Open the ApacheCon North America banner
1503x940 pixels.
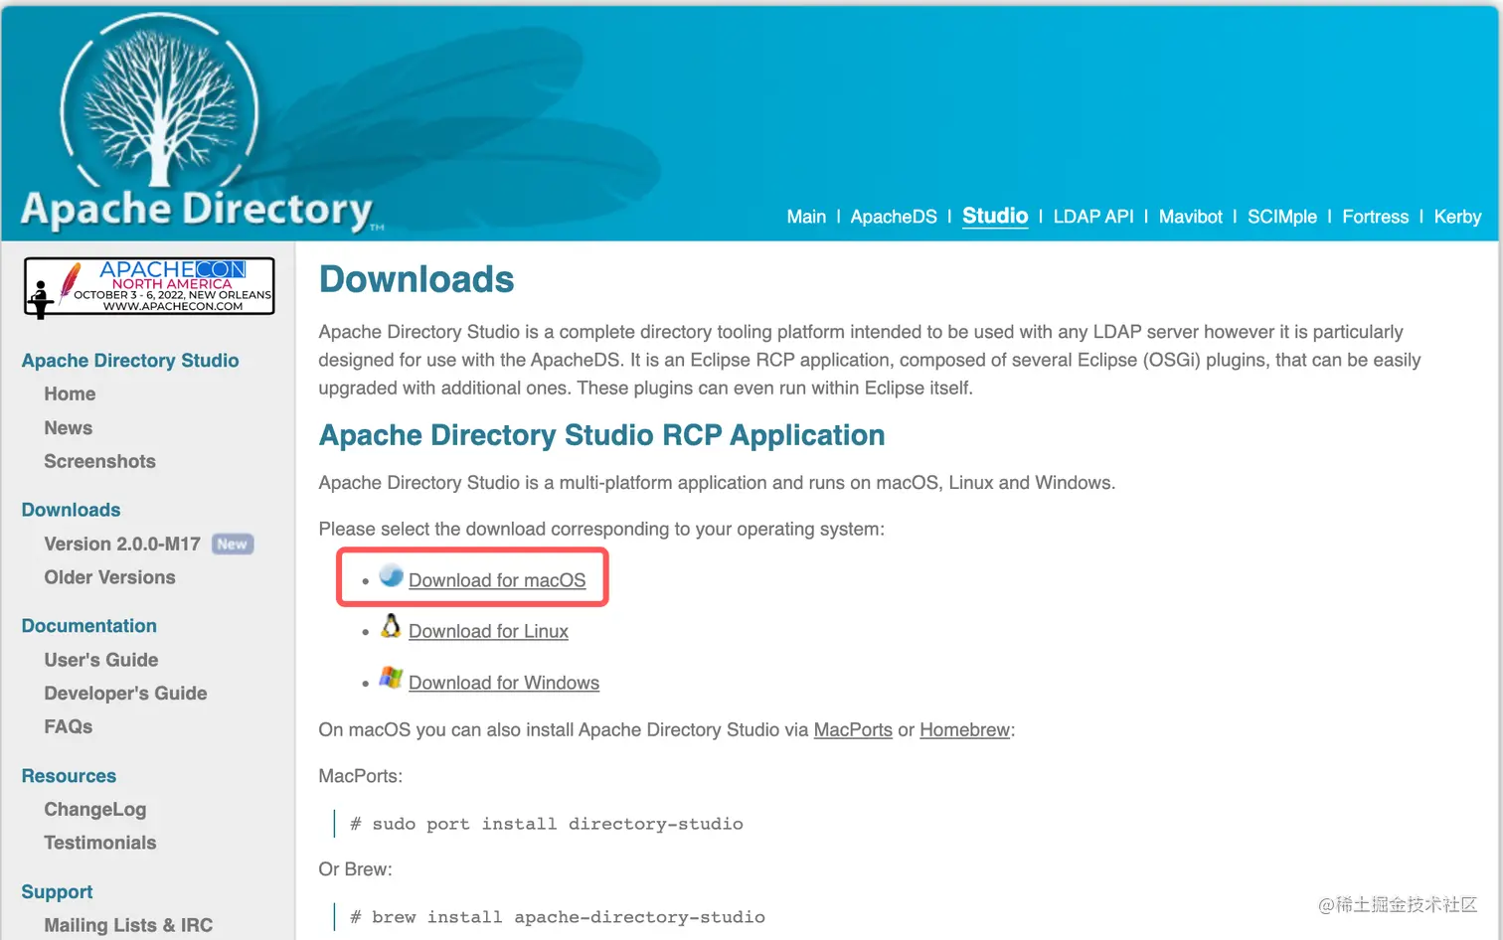tap(149, 287)
